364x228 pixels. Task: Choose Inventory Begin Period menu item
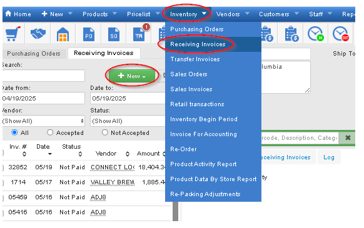coord(213,119)
